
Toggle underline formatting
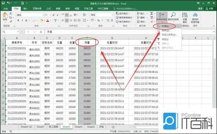tap(26, 21)
